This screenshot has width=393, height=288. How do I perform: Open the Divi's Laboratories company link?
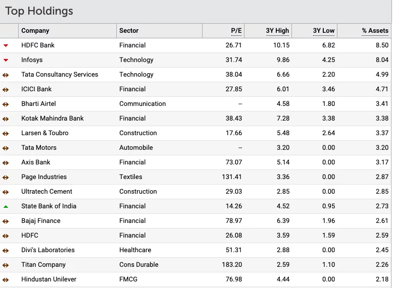(x=48, y=250)
